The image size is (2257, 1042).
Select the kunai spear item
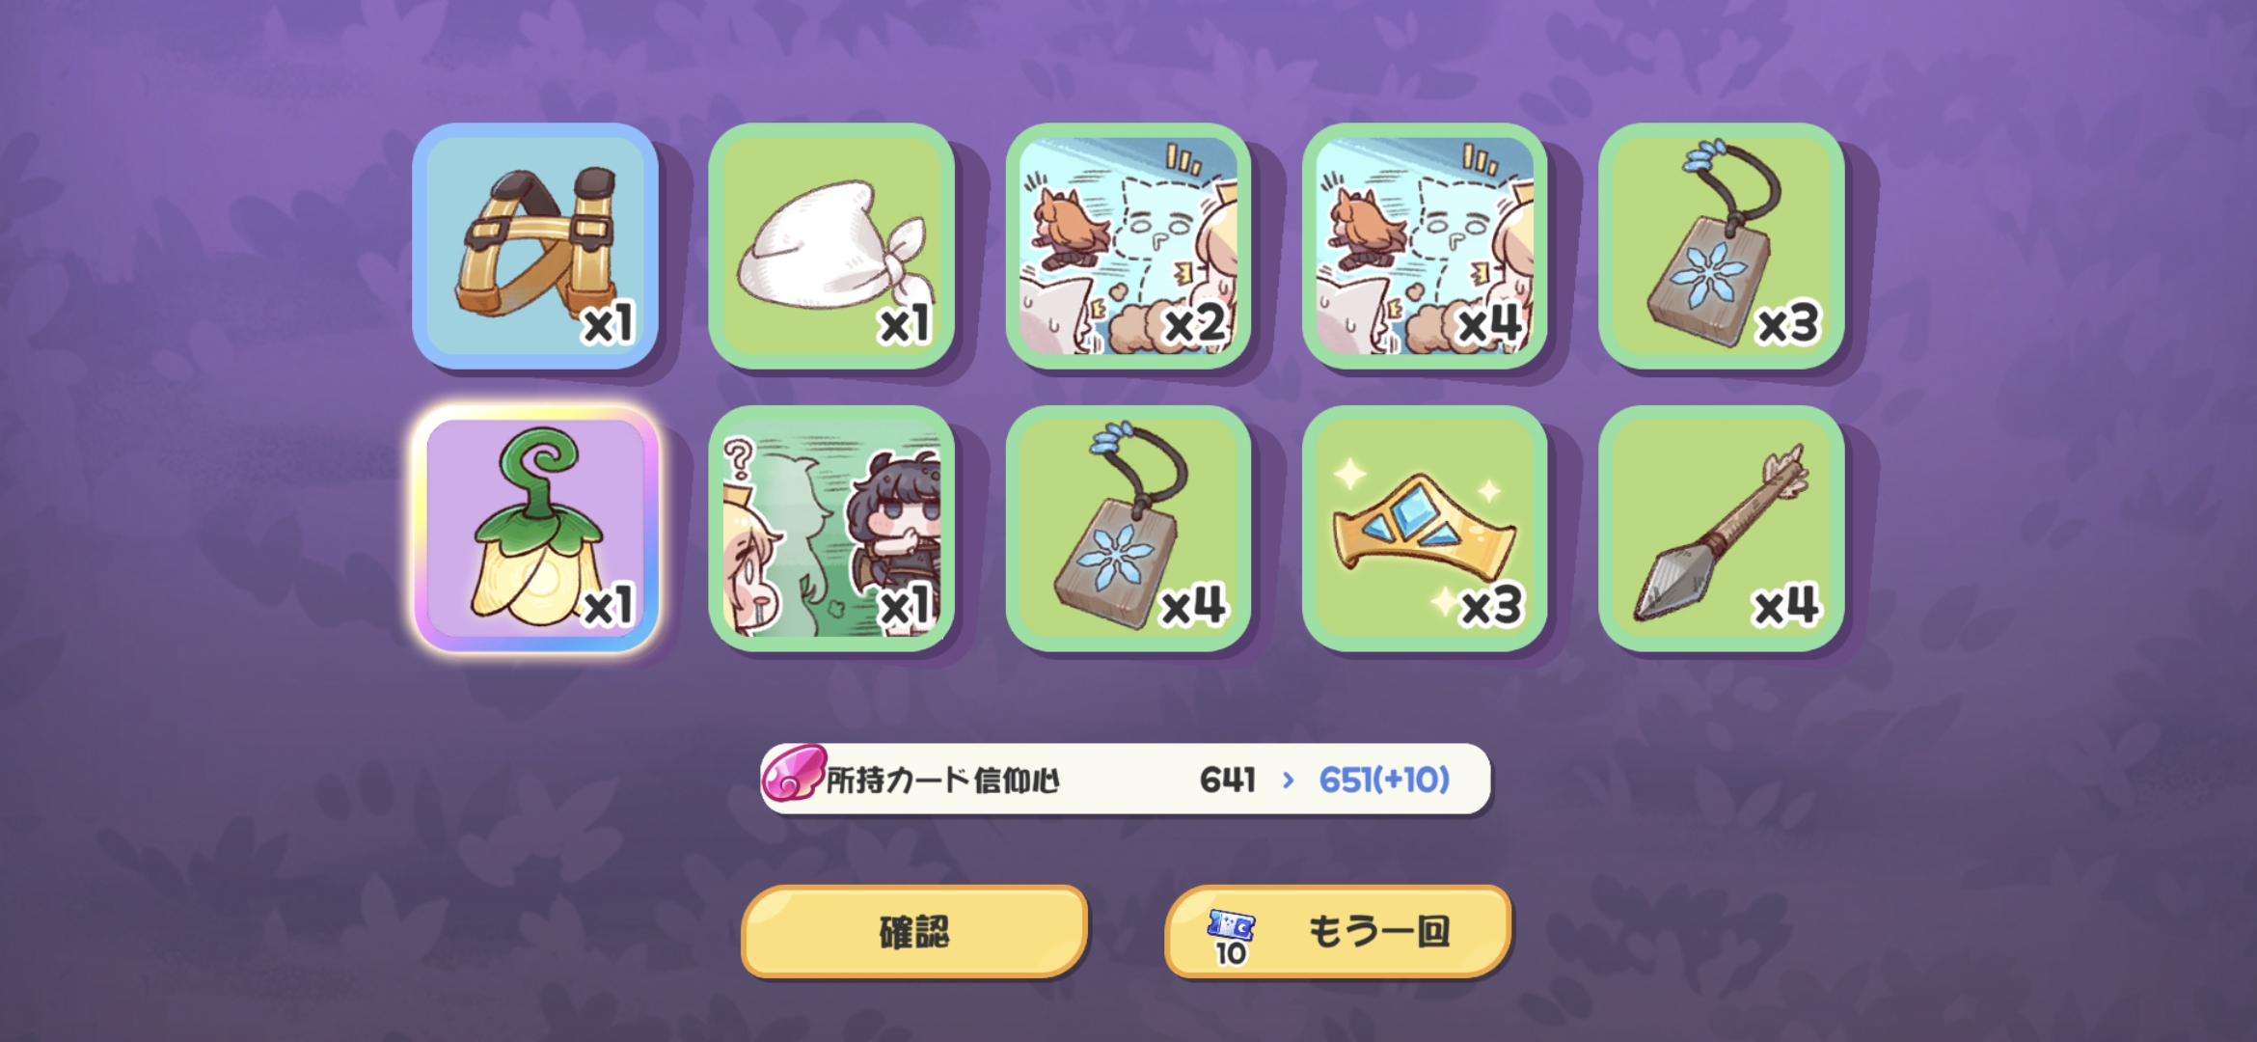tap(1722, 529)
